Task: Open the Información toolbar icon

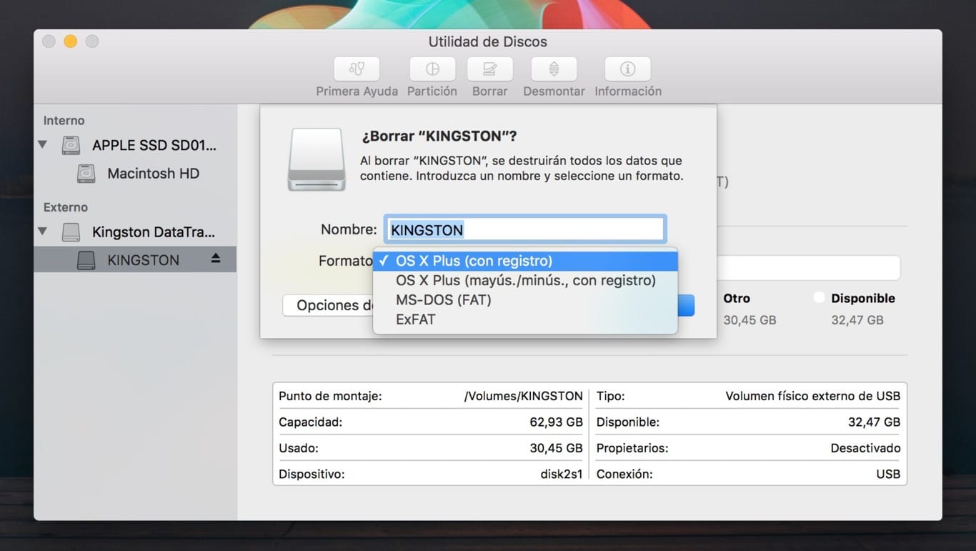Action: tap(627, 69)
